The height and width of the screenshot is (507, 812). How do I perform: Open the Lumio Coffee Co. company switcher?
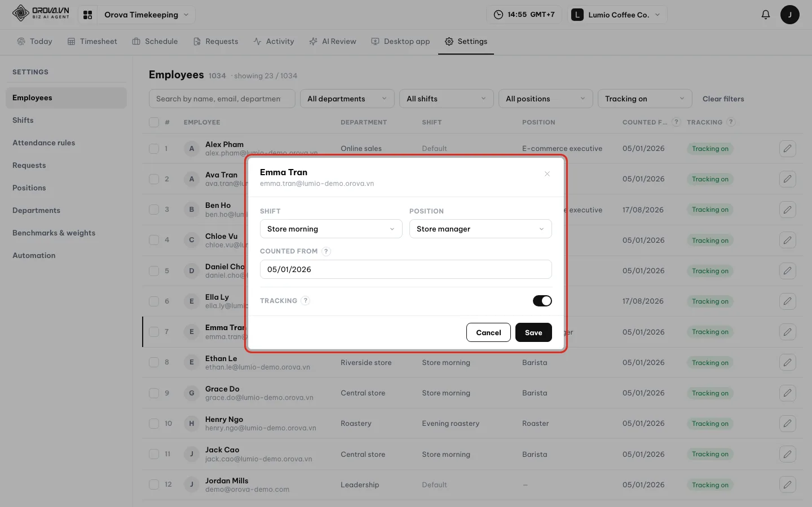tap(617, 15)
